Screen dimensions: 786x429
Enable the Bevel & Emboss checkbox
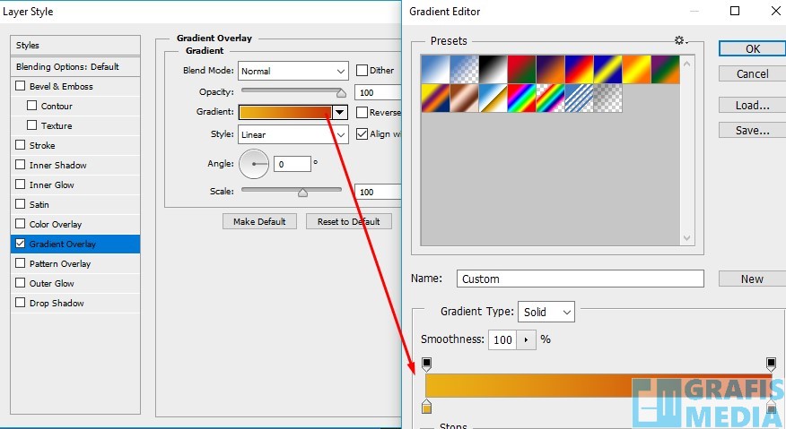20,86
